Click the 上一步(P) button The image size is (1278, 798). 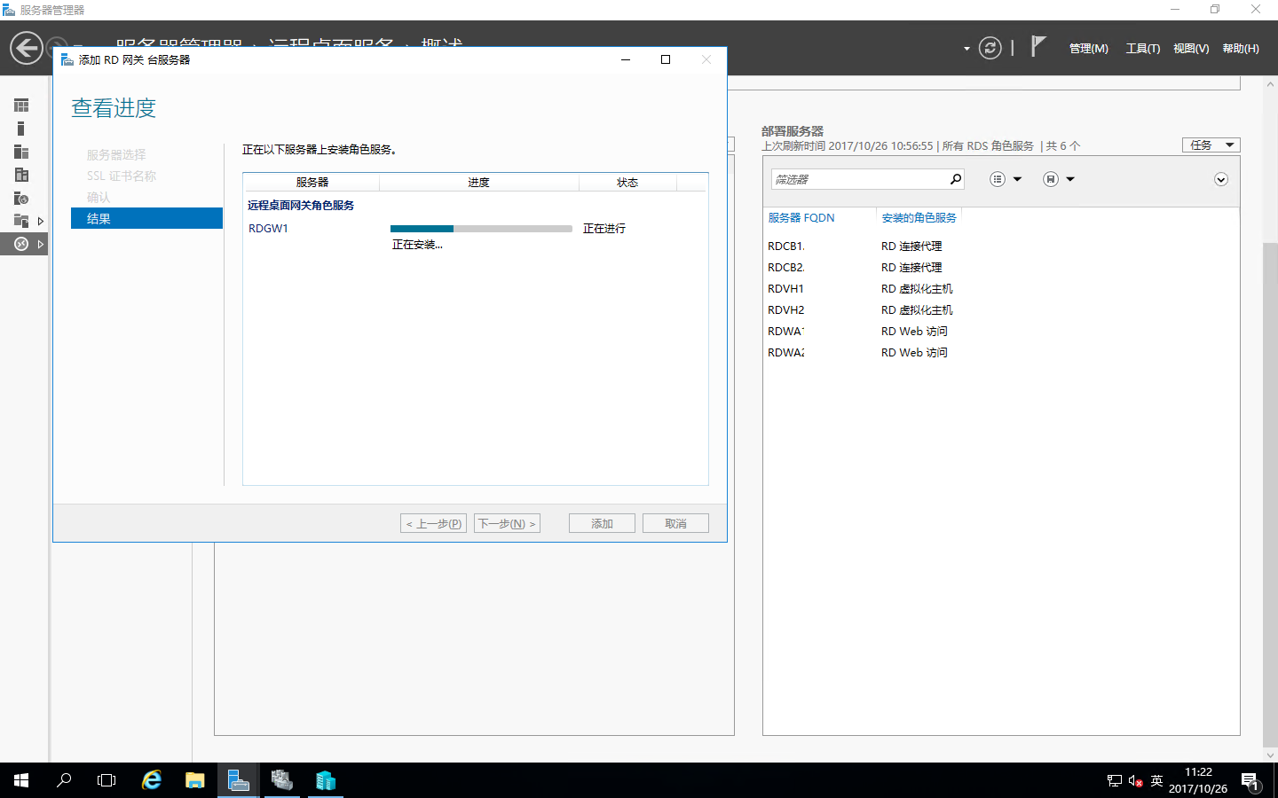tap(433, 523)
